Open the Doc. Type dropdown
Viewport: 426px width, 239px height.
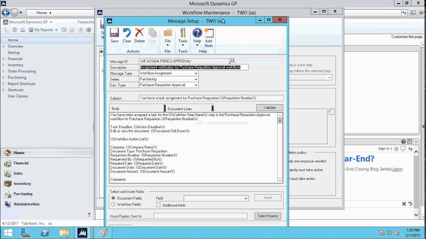[196, 85]
